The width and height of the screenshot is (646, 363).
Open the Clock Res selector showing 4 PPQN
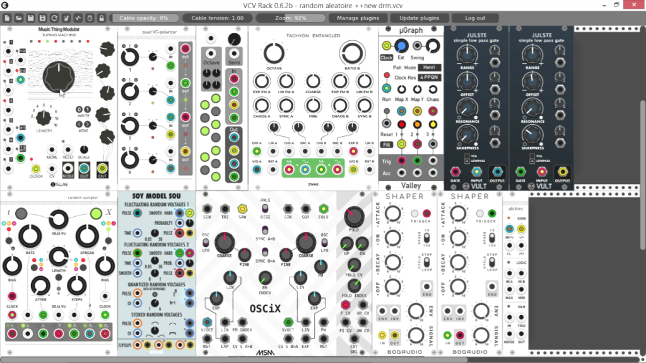coord(429,78)
